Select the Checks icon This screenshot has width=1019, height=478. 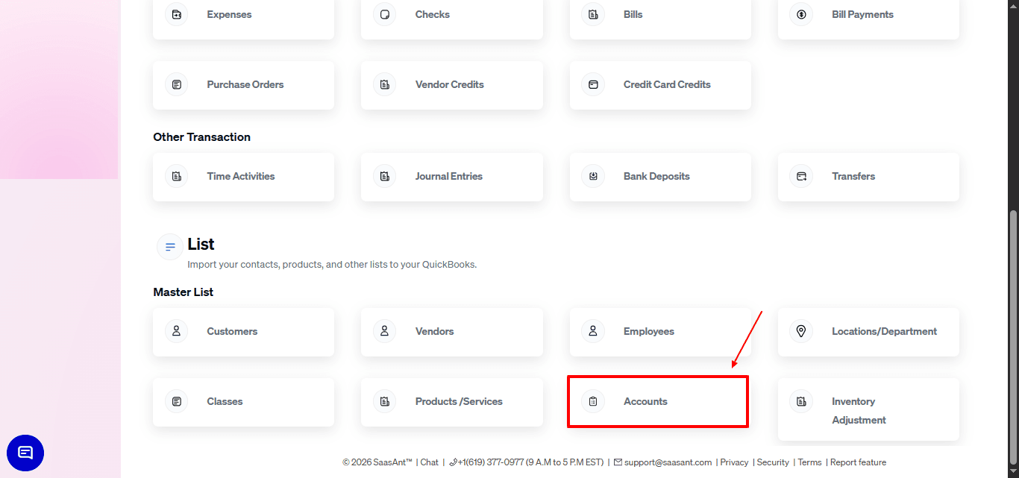(384, 13)
